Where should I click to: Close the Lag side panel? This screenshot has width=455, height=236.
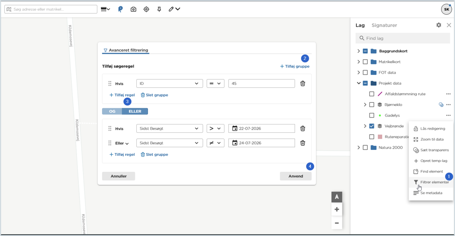(x=449, y=25)
